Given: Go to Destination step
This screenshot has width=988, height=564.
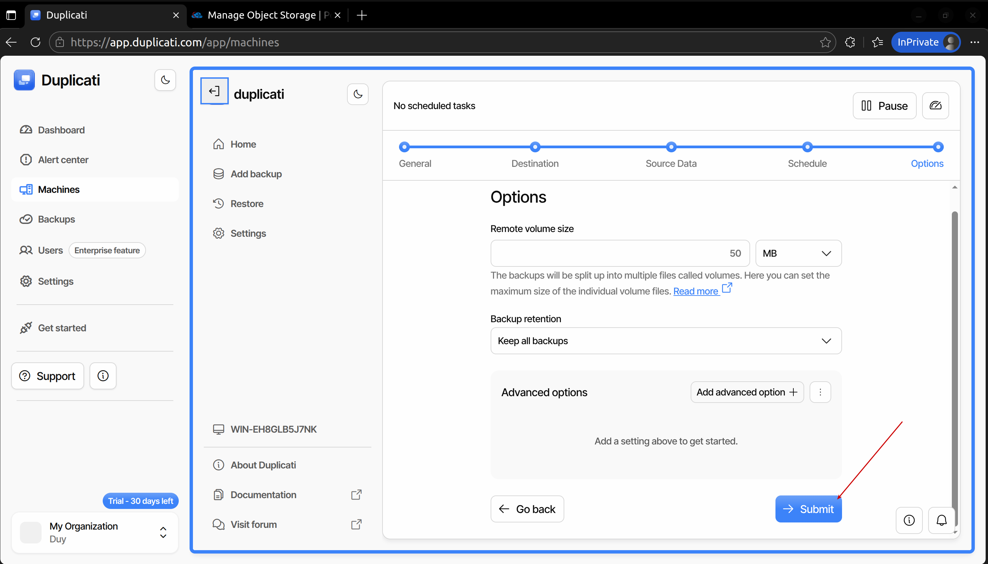Looking at the screenshot, I should pos(535,163).
